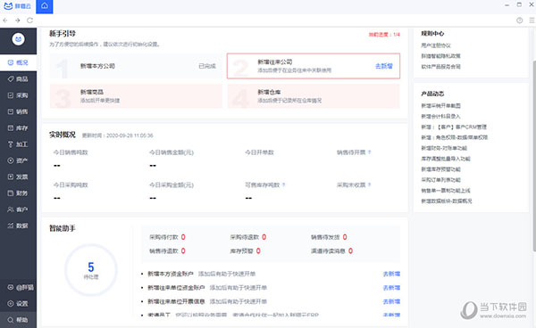Open 帮助 help in the sidebar
Screen dimensions: 536x328
[18, 320]
